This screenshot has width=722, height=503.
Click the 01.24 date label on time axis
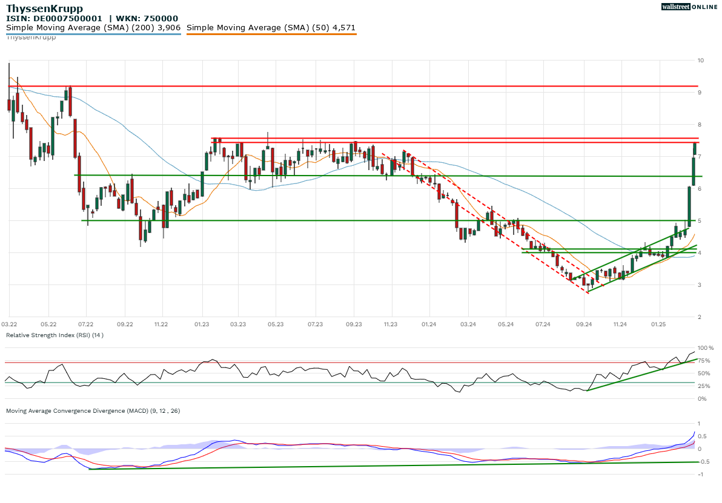click(429, 324)
